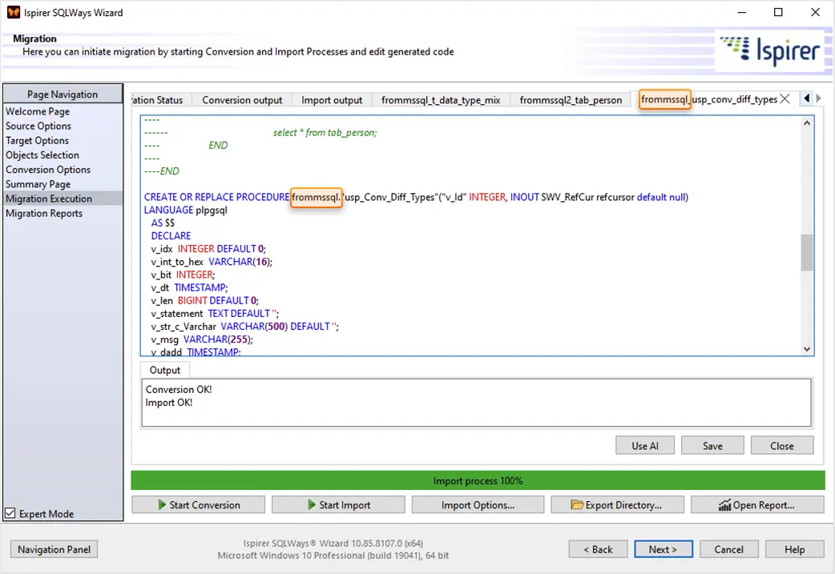Image resolution: width=835 pixels, height=574 pixels.
Task: Open Target Options page
Action: 38,140
